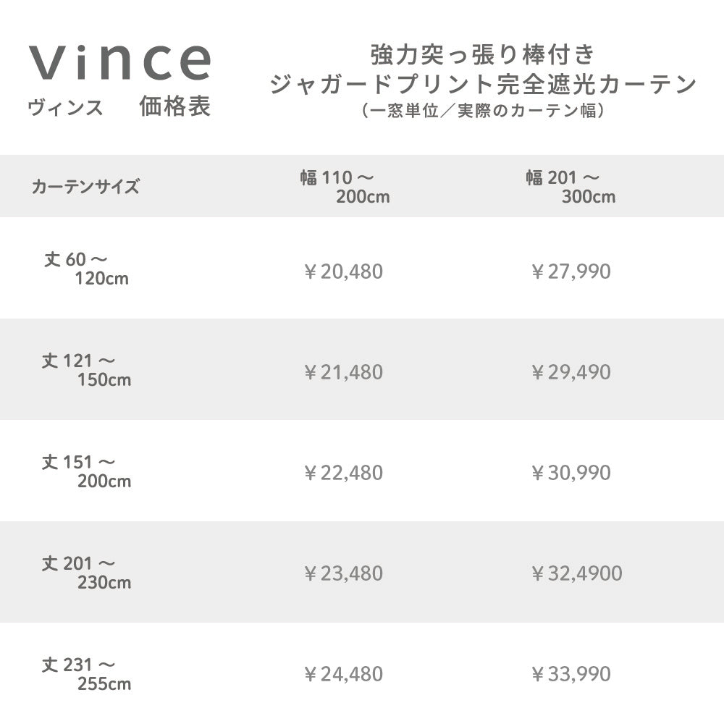This screenshot has width=724, height=724.
Task: Click the 強力突っ張り棒付き title line
Action: click(x=482, y=55)
